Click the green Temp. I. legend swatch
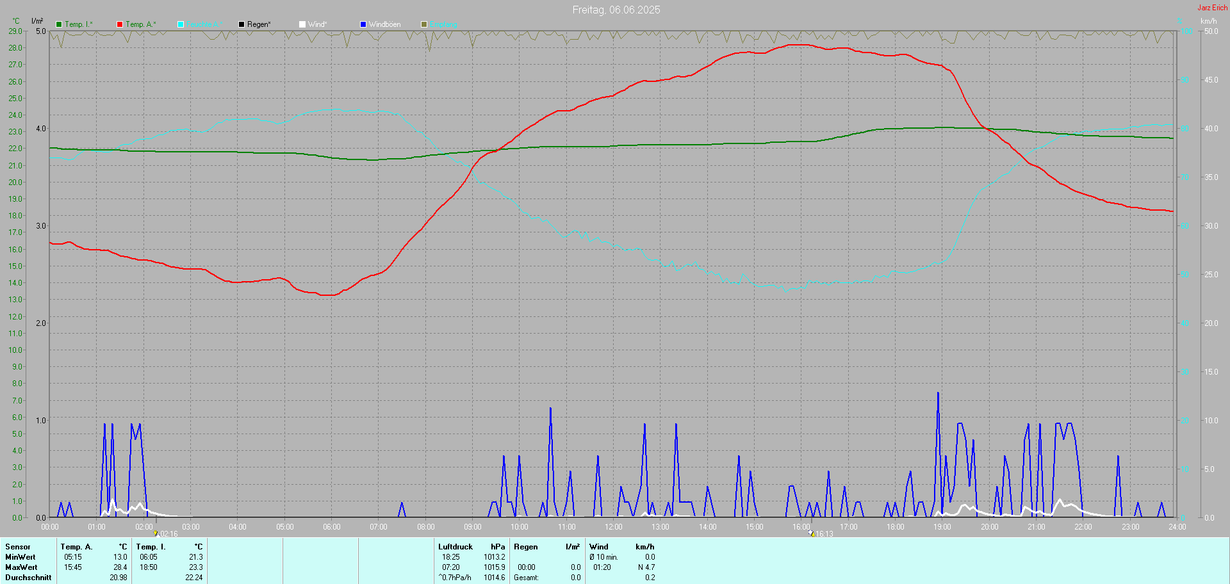Image resolution: width=1230 pixels, height=584 pixels. [x=59, y=24]
